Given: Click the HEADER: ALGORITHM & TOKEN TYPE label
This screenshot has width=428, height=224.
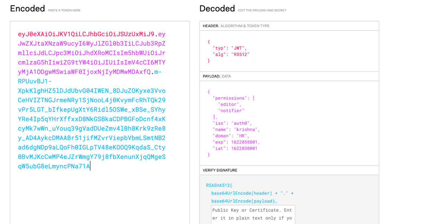Looking at the screenshot, I should (x=236, y=26).
